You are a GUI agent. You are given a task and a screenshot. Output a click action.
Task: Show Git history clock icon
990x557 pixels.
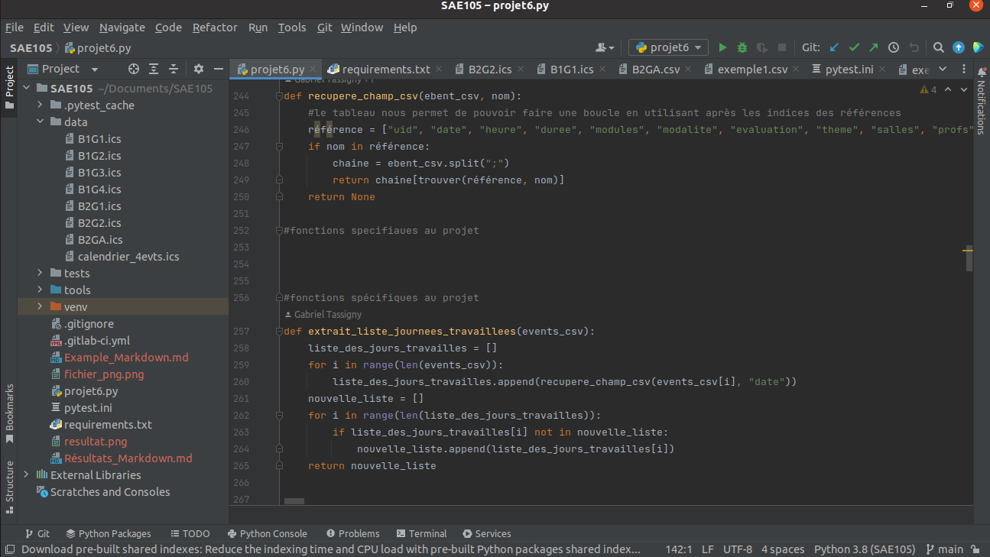click(894, 47)
